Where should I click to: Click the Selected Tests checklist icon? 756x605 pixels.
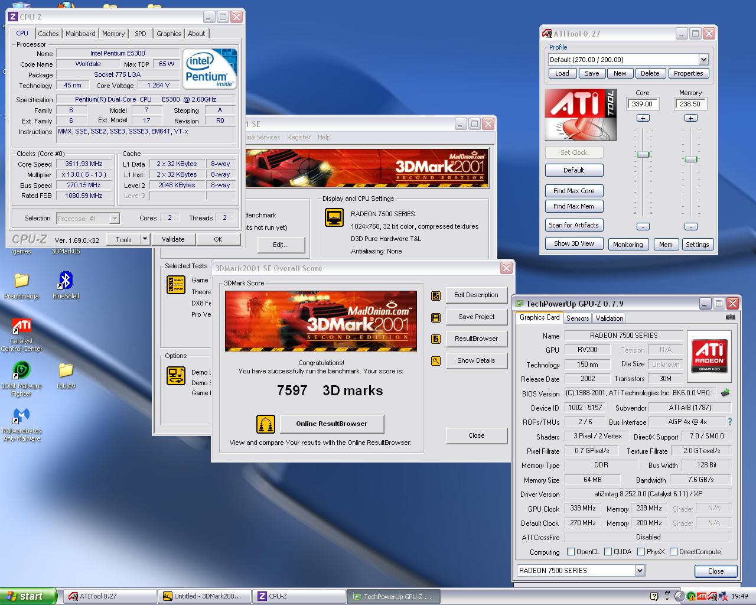point(176,285)
